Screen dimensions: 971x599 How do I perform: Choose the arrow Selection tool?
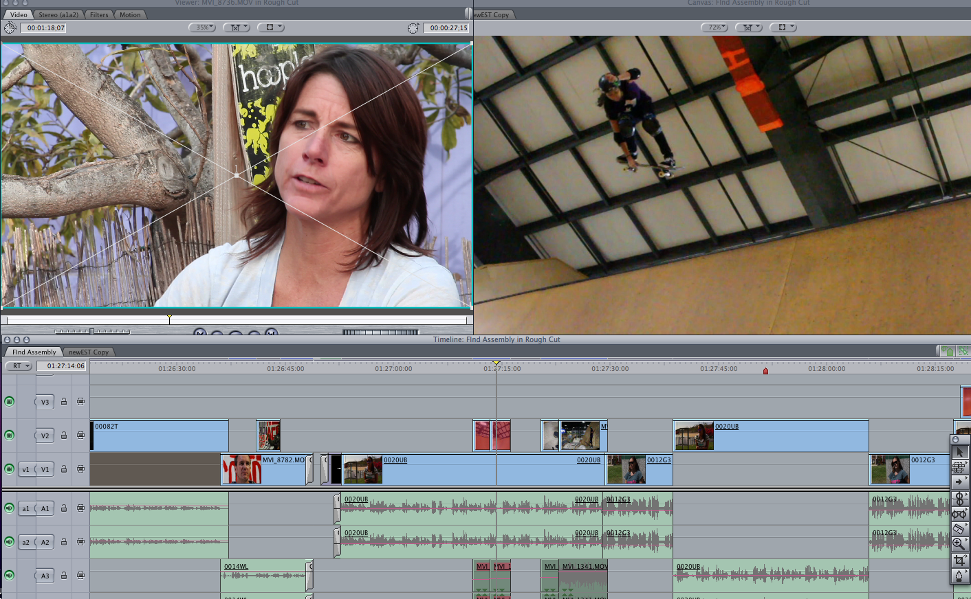tap(959, 452)
